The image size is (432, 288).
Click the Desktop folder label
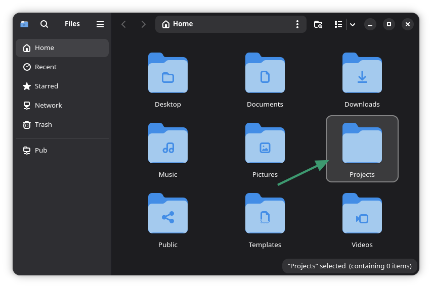[x=168, y=105]
